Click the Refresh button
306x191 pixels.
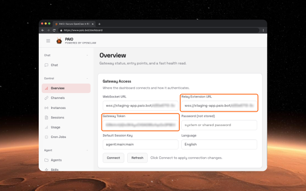(x=137, y=158)
